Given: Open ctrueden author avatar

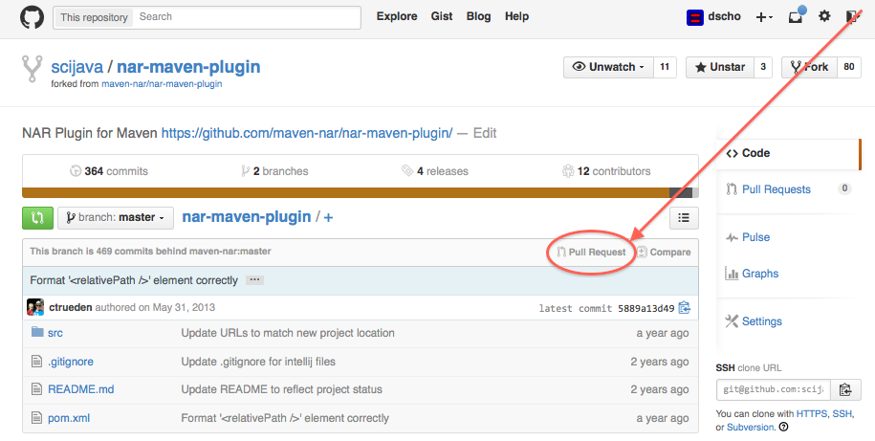Looking at the screenshot, I should 35,308.
